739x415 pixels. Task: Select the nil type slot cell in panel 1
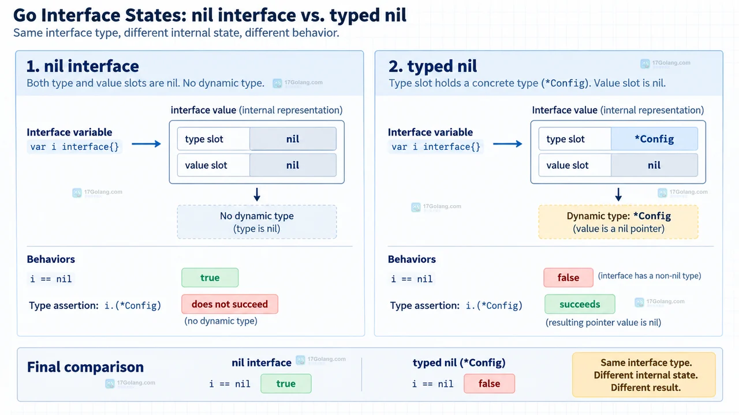[293, 139]
